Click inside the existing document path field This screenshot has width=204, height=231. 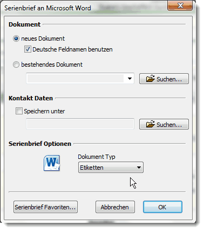[x=76, y=79]
